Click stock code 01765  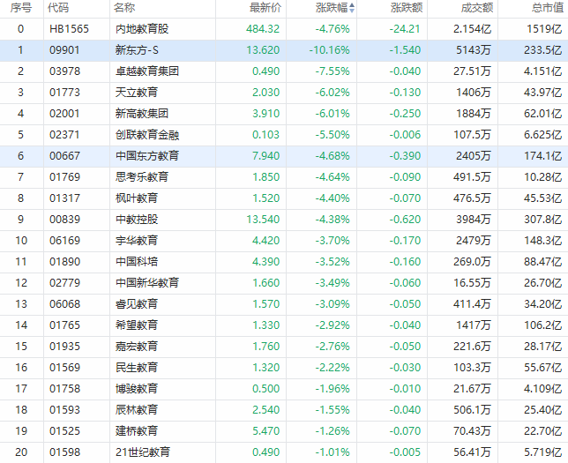[64, 325]
